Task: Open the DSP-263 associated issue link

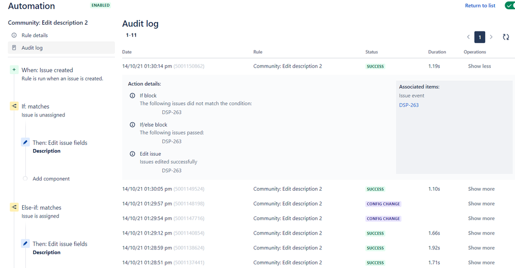Action: click(409, 105)
